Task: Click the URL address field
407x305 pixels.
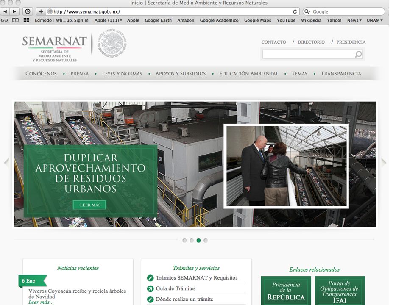Action: tap(173, 12)
